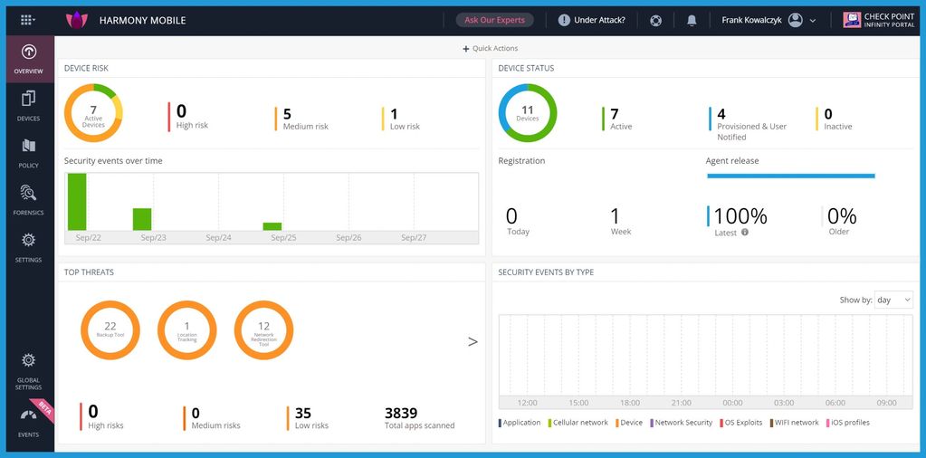Open the Events beta section
This screenshot has width=926, height=458.
tap(28, 422)
